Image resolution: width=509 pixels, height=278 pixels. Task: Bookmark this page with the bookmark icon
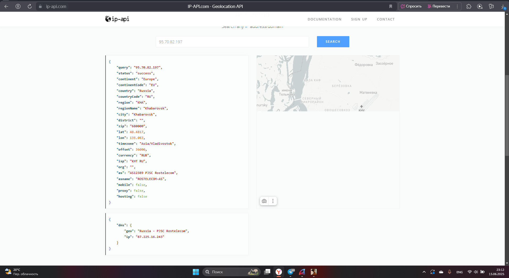coord(391,6)
